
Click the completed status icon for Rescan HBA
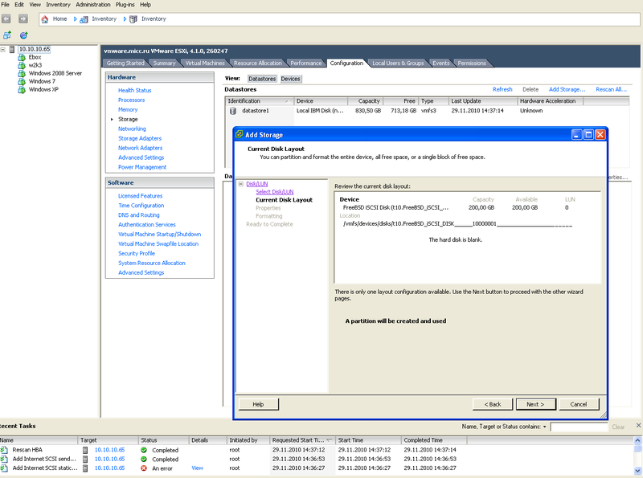coord(144,450)
